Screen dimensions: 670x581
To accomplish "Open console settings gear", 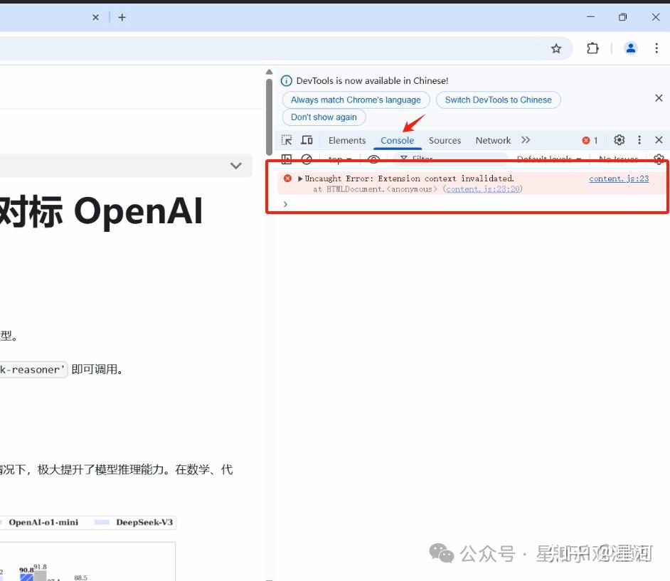I will 659,159.
